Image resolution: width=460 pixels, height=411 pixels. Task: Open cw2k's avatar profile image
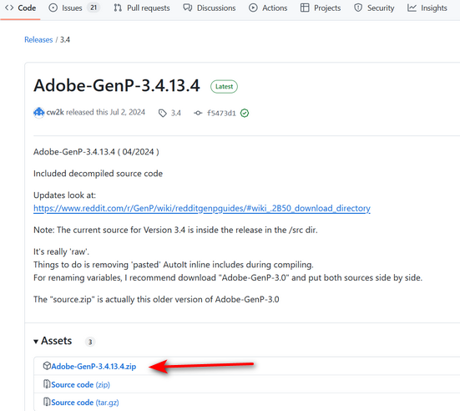pos(38,113)
